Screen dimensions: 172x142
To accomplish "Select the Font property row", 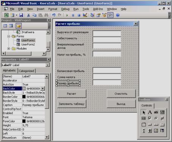I will [24, 117].
